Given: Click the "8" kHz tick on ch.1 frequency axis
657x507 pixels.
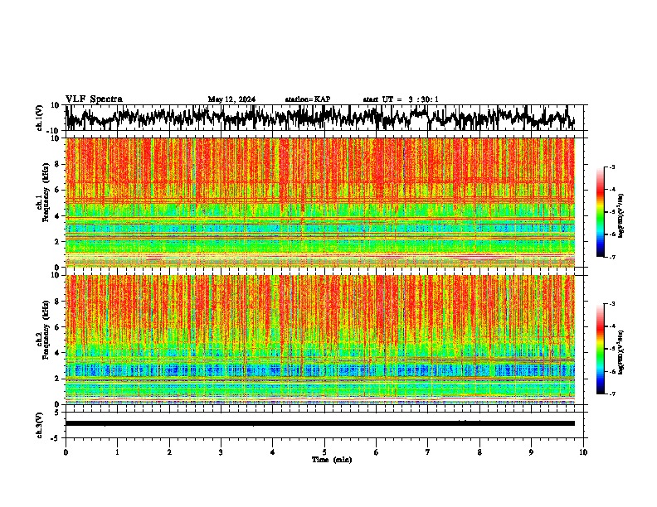Looking at the screenshot, I should pos(58,164).
